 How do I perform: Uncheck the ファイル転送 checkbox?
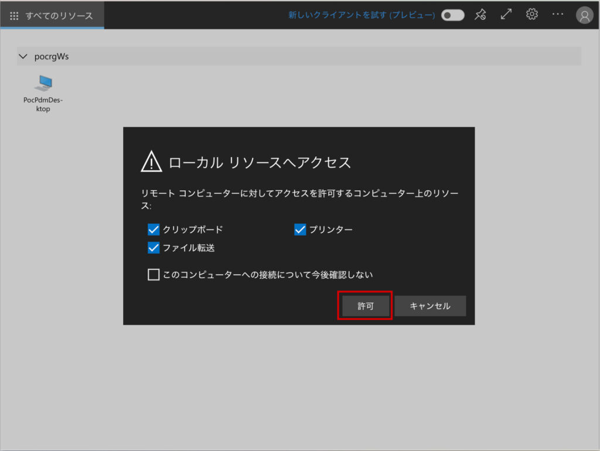click(154, 248)
